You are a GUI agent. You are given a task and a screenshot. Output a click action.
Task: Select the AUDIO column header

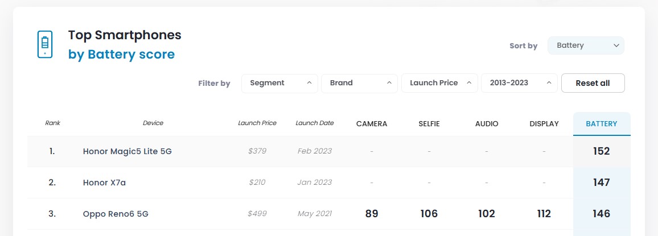pyautogui.click(x=487, y=123)
